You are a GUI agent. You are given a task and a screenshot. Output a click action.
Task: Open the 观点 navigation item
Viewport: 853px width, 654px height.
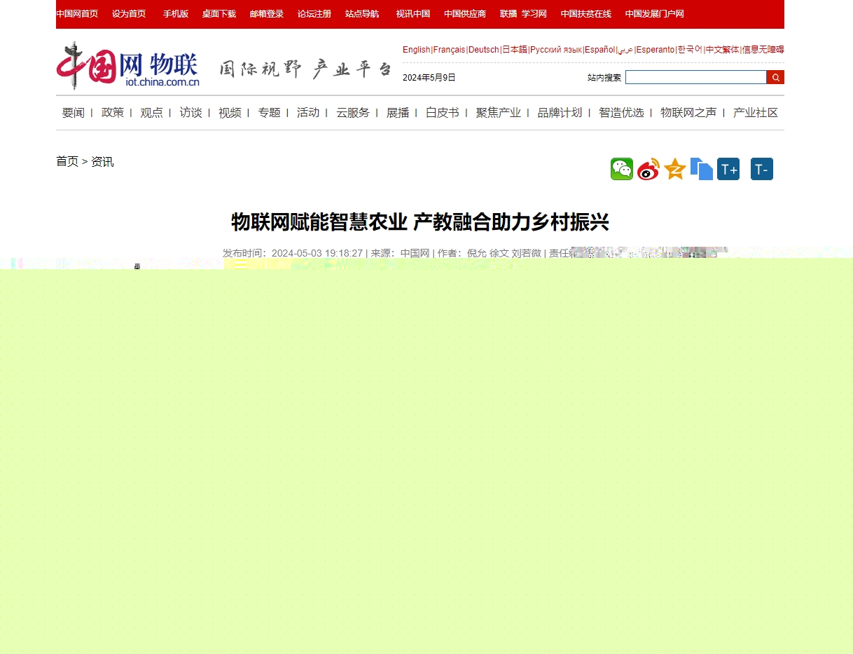click(x=152, y=113)
